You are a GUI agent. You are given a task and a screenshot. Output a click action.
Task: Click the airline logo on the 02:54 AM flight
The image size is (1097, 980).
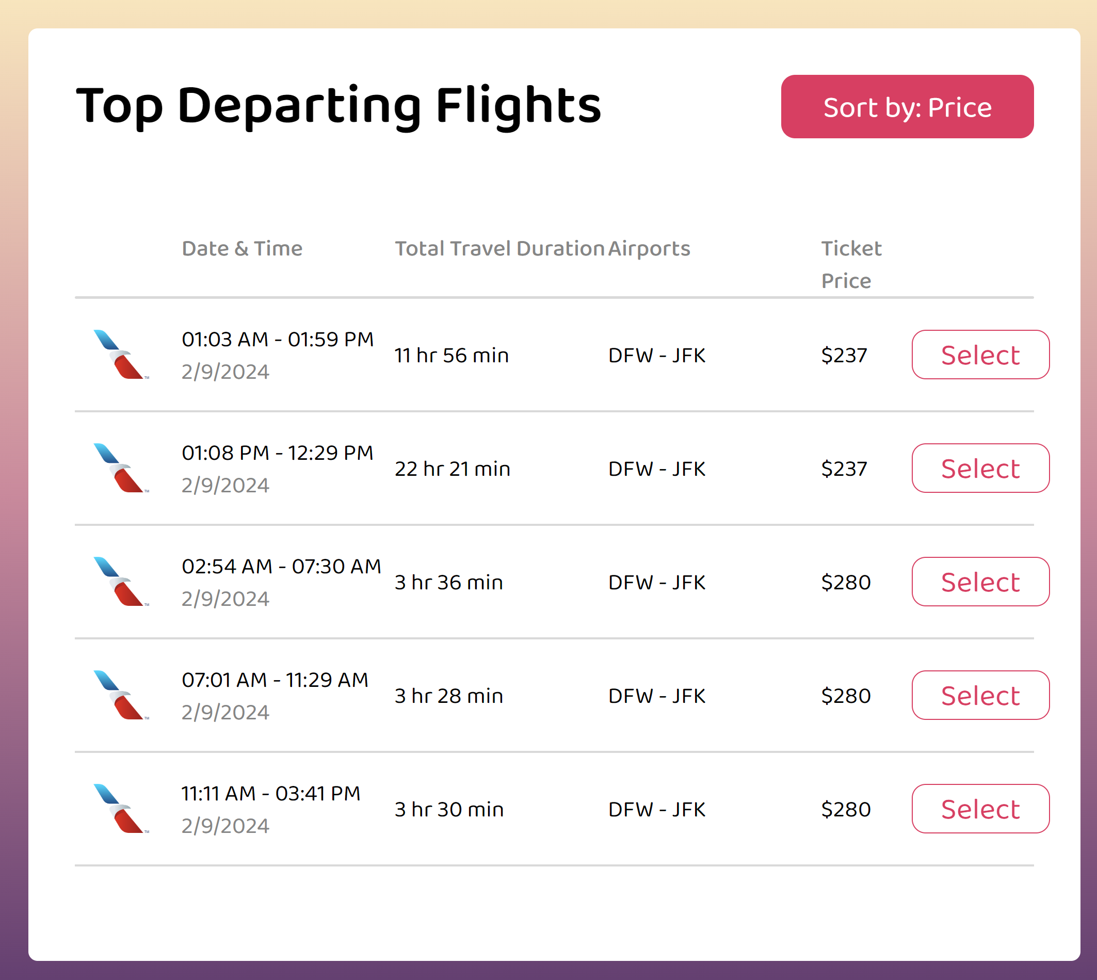120,582
